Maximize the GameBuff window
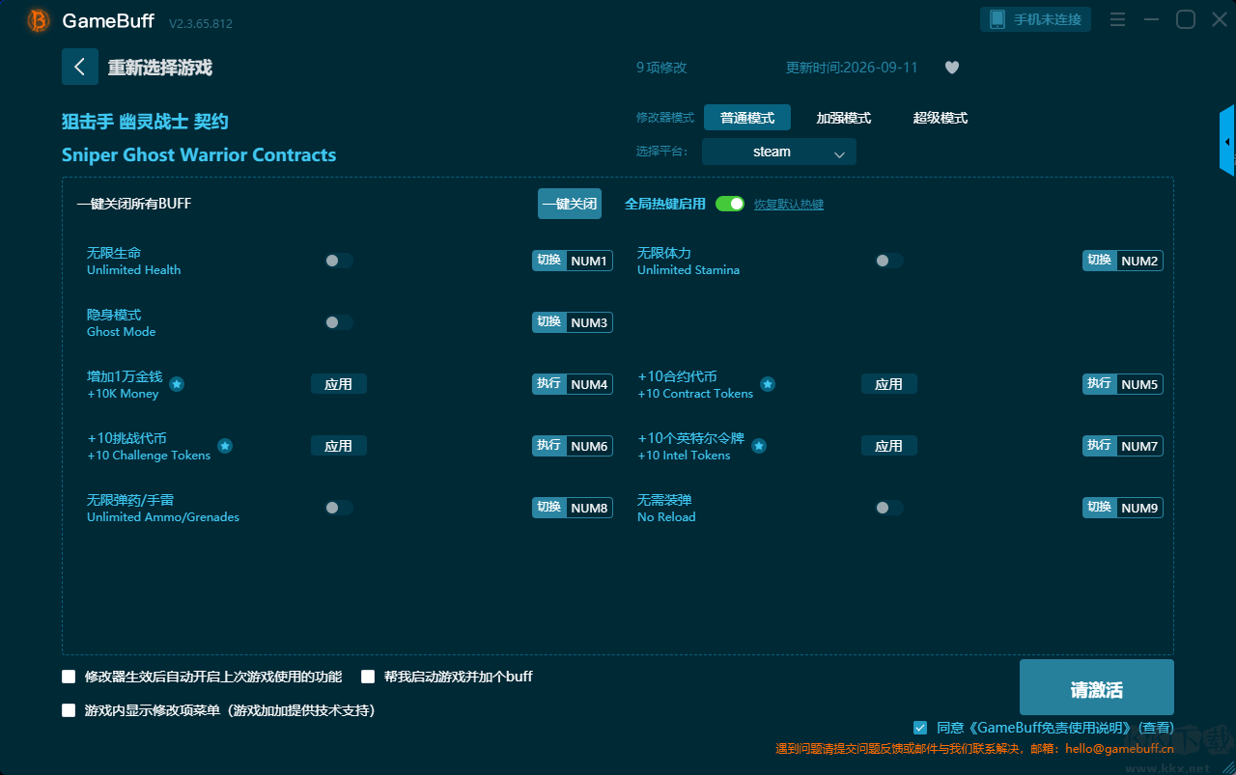 pyautogui.click(x=1186, y=19)
